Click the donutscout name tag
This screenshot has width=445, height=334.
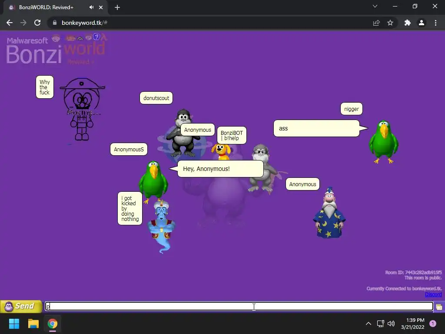[x=156, y=98]
